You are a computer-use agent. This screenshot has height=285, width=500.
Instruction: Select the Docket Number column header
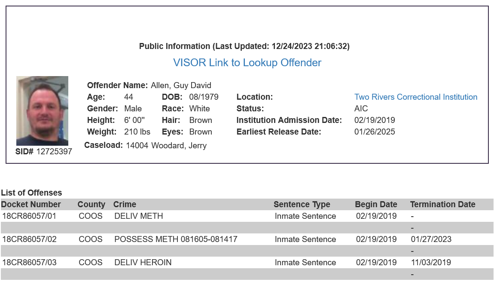click(31, 204)
